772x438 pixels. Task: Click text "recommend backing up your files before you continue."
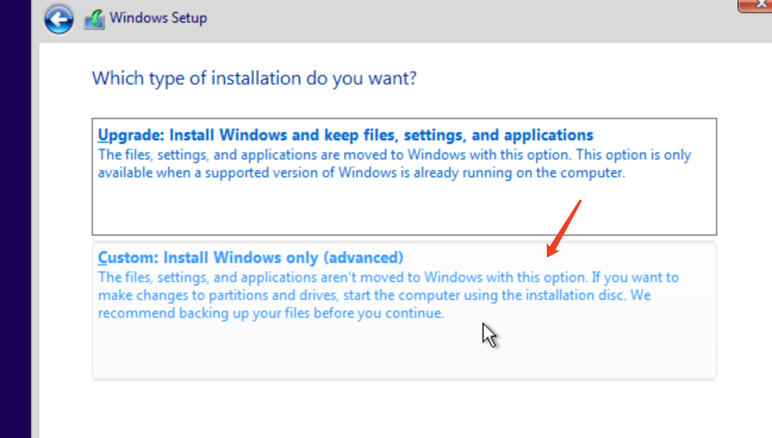pyautogui.click(x=271, y=313)
